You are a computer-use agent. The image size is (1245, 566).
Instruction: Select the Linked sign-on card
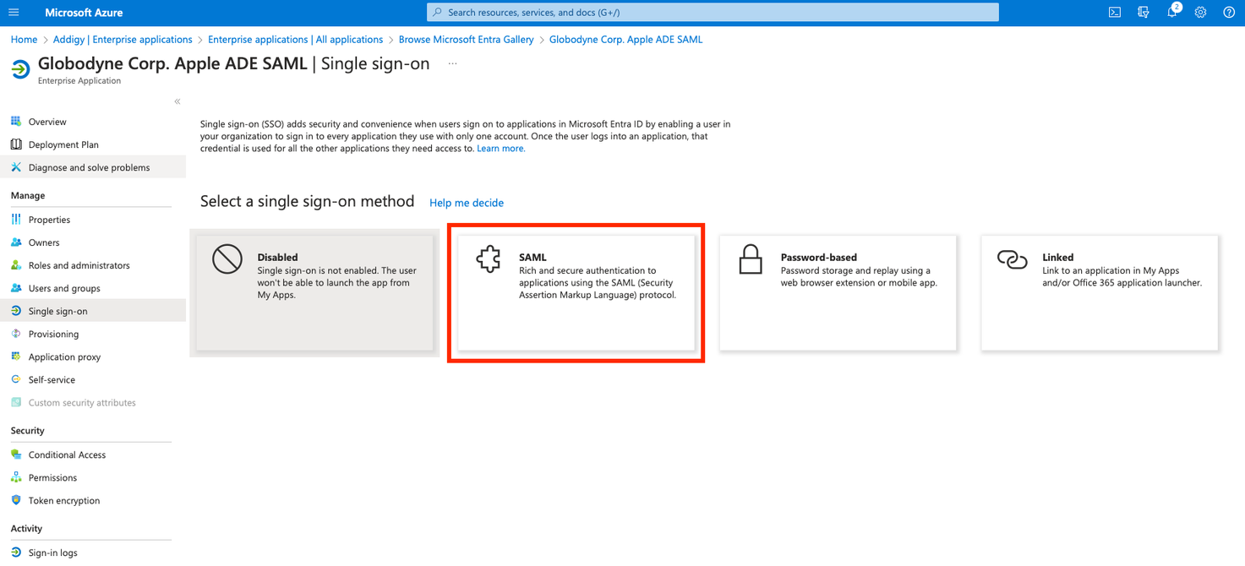pos(1100,292)
